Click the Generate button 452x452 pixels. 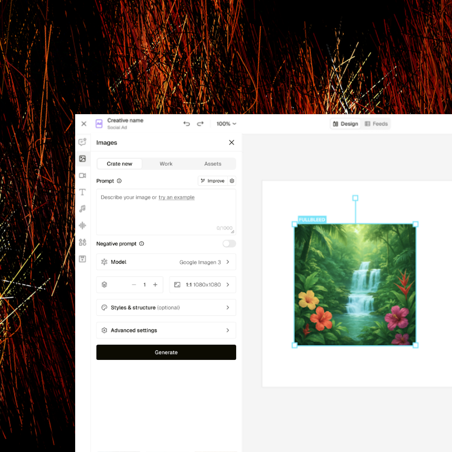(166, 352)
